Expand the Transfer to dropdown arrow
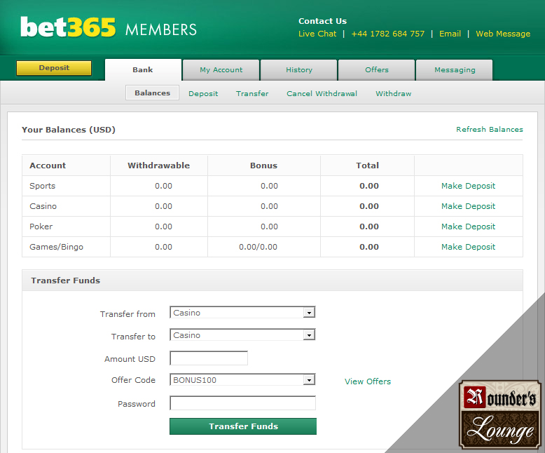Image resolution: width=545 pixels, height=453 pixels. (309, 335)
